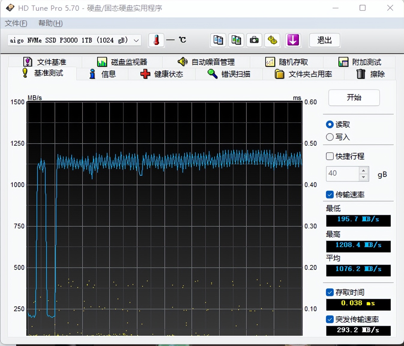Open the 附加测试 tab

(x=360, y=62)
